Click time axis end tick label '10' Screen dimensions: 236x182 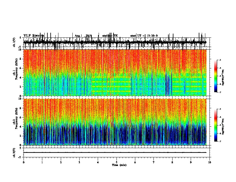pyautogui.click(x=209, y=162)
